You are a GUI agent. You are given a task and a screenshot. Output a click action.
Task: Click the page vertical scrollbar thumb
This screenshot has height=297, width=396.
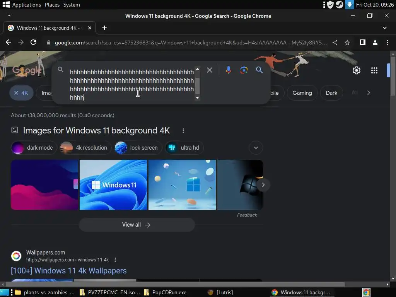pos(393,76)
